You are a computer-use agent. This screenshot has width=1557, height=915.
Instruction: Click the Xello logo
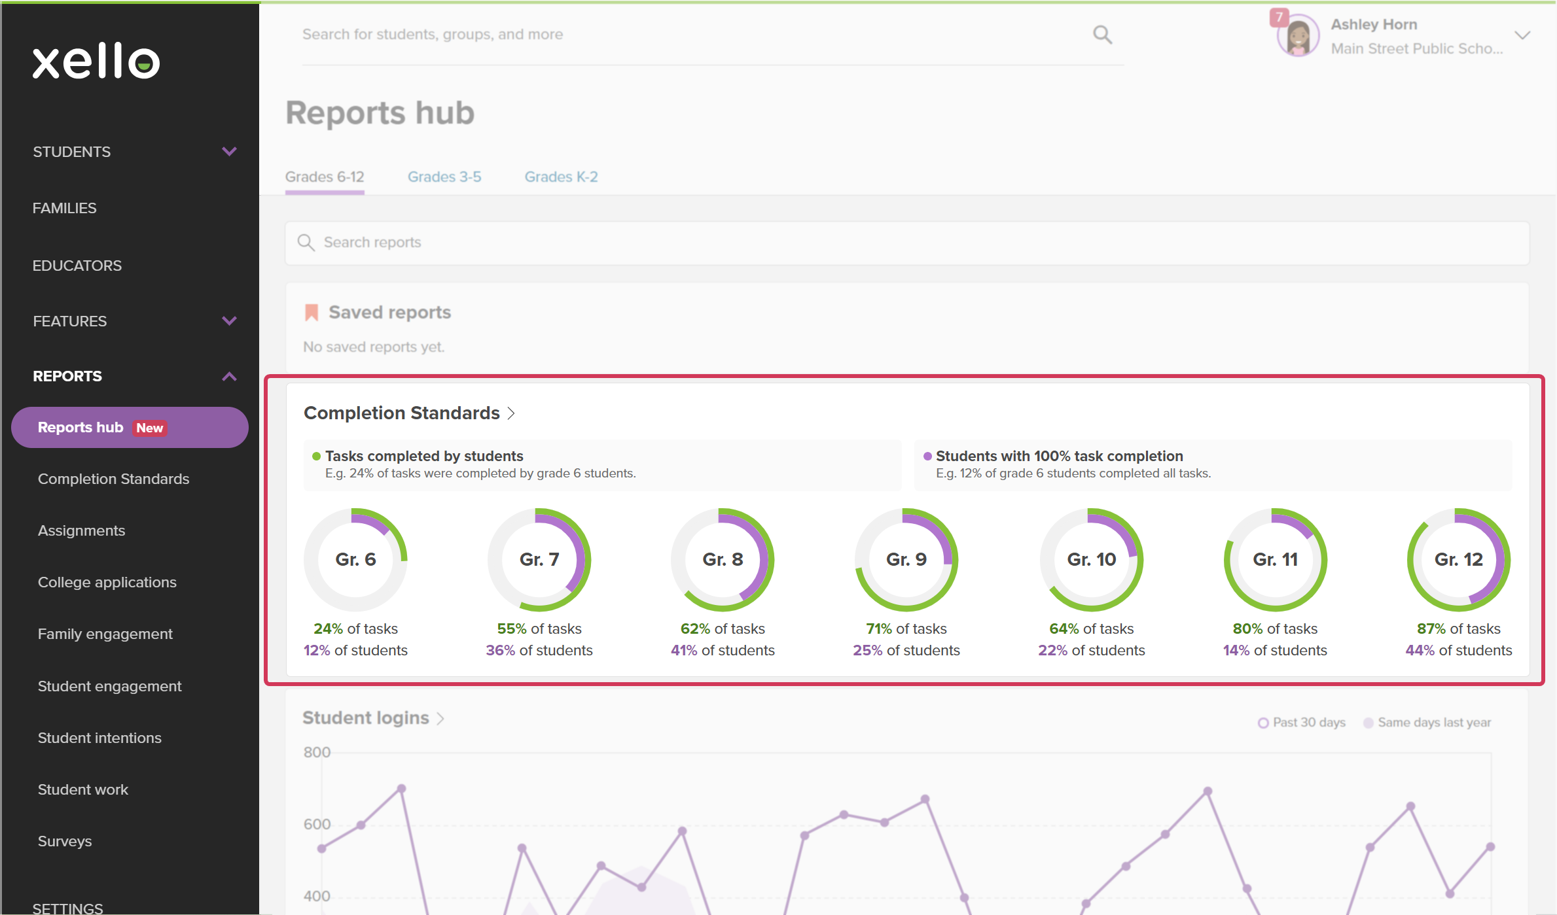(96, 61)
